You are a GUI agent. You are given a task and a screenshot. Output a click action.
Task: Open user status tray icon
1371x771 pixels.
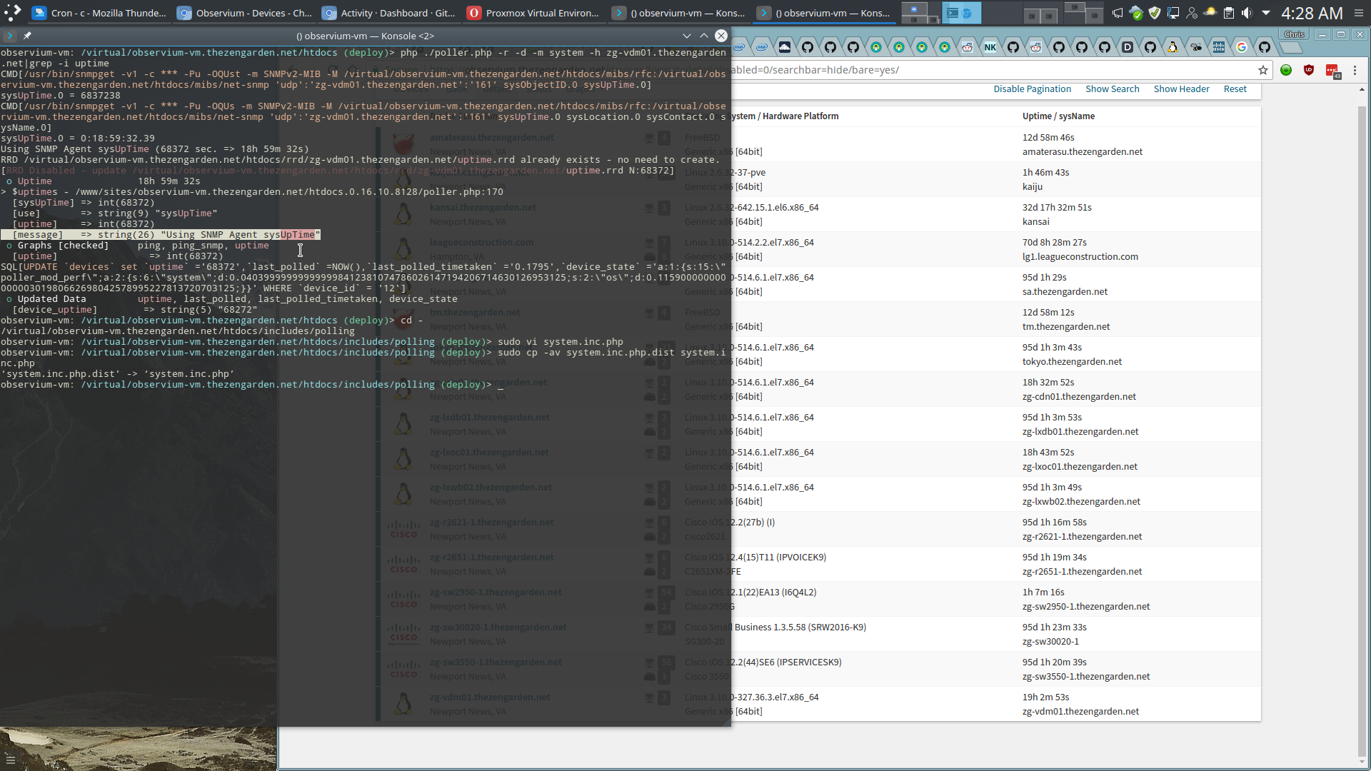click(x=1192, y=13)
